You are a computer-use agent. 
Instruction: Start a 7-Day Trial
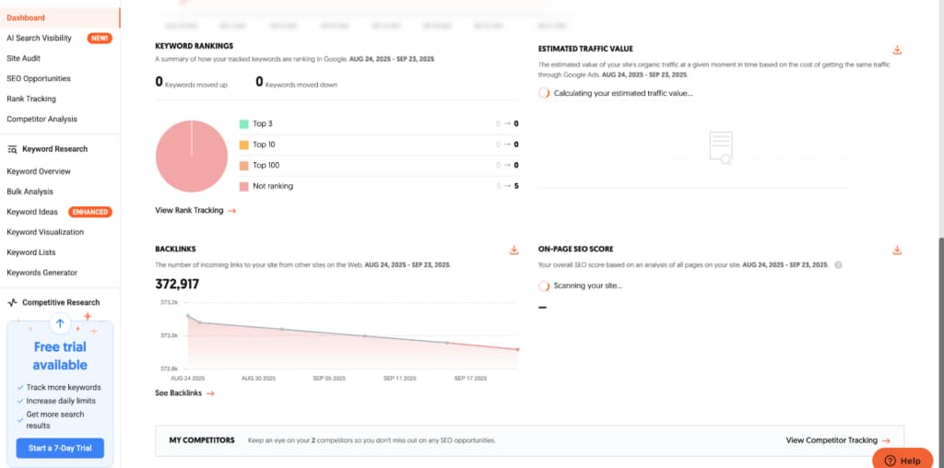click(60, 448)
